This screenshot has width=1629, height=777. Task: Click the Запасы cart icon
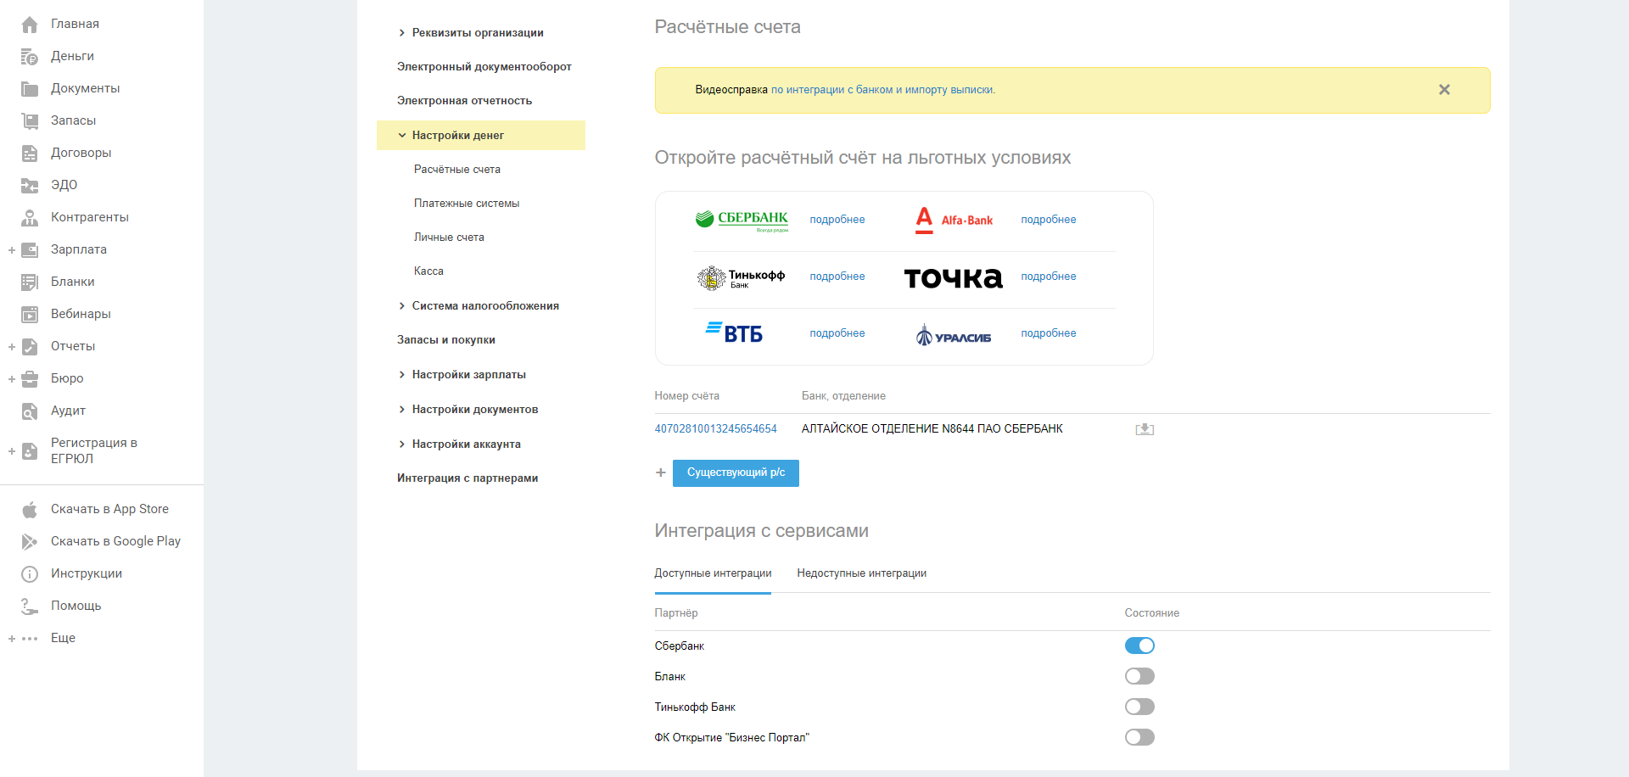click(30, 121)
